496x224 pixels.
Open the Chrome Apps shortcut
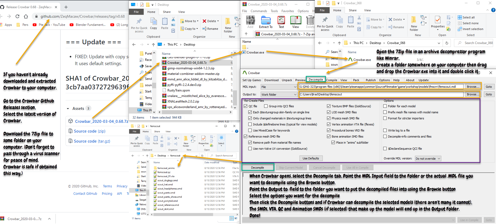6,25
